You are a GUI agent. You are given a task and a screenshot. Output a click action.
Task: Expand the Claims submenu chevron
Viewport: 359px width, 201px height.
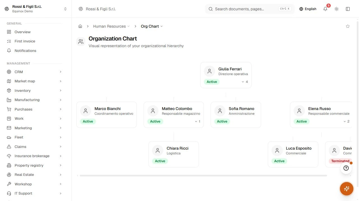61,147
